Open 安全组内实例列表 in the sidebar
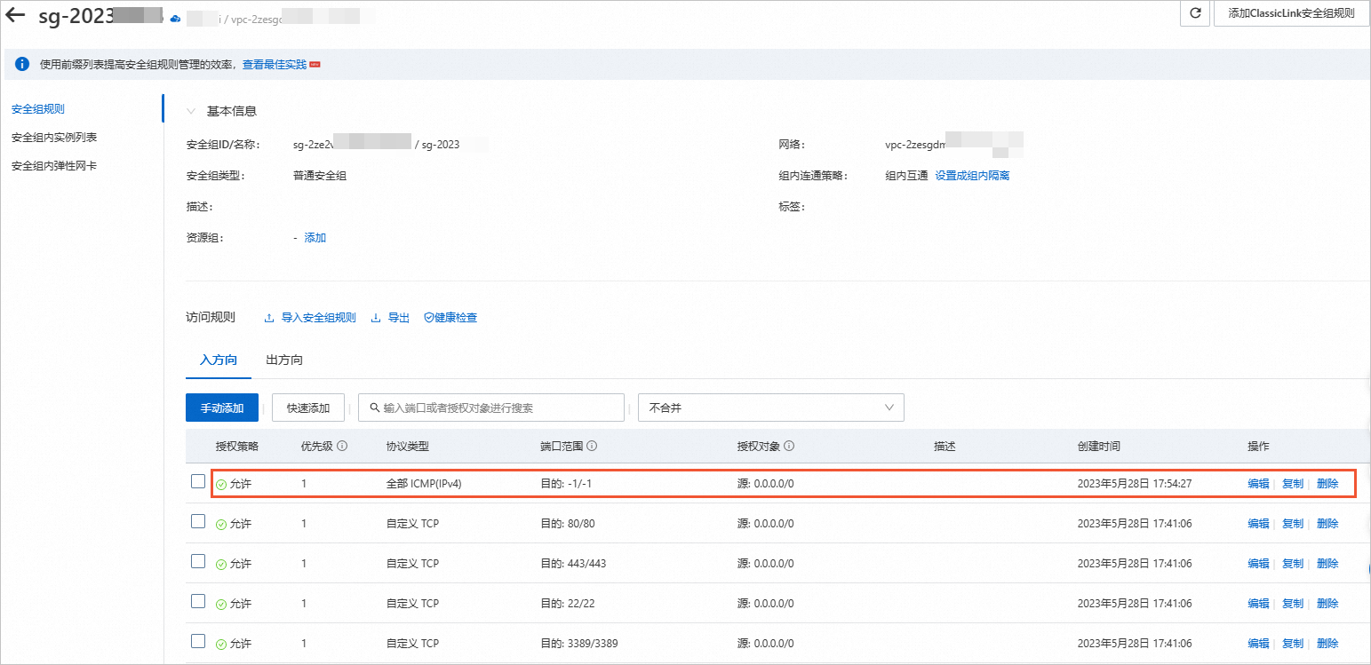The width and height of the screenshot is (1371, 665). coord(54,138)
